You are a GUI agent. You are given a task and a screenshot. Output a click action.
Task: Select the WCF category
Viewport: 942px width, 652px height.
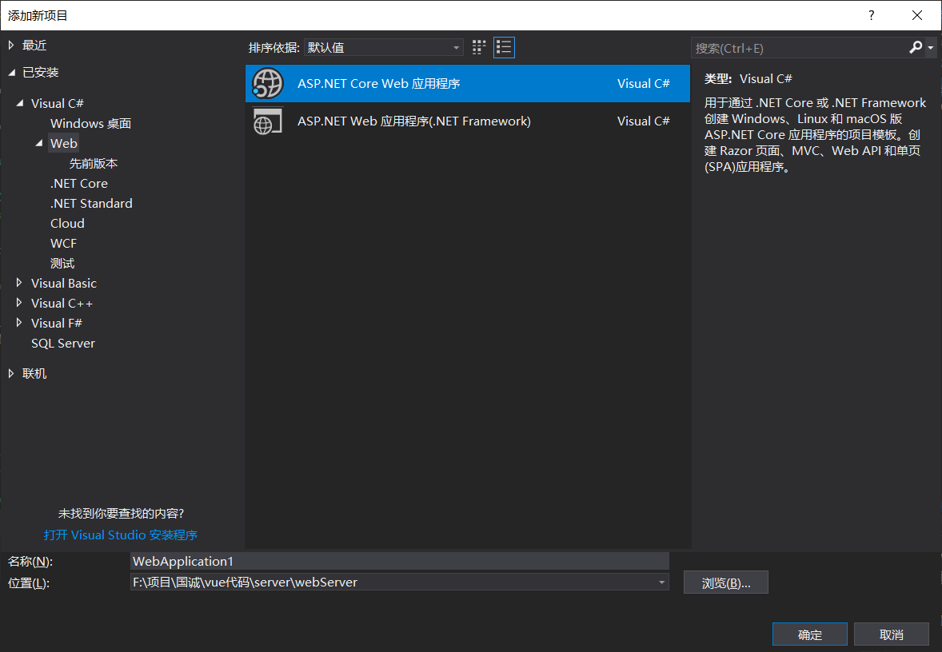[x=63, y=243]
